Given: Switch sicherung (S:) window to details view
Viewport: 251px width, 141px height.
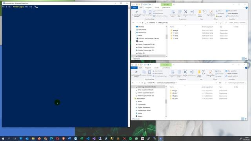Looking at the screenshot, I should point(242,119).
